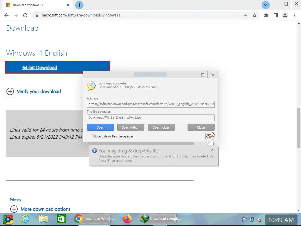Toggle the Chrome side panel icon
This screenshot has width=301, height=226.
276,15
